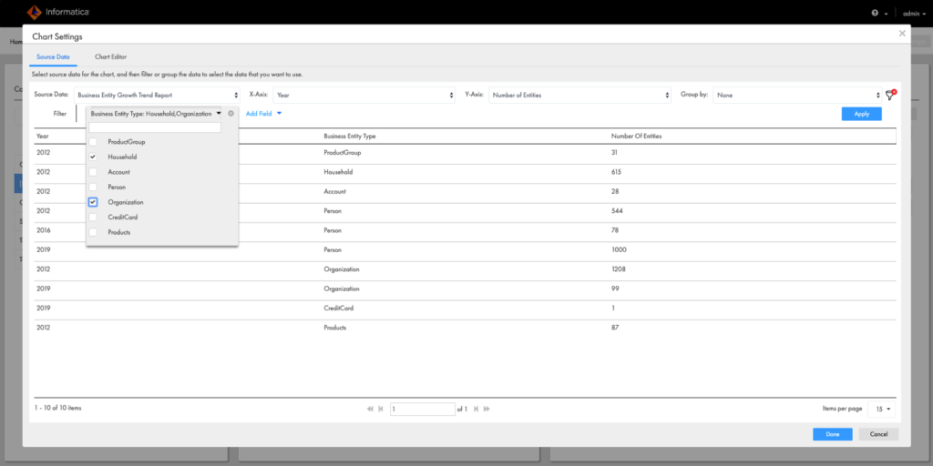Open the help question mark menu
Image resolution: width=933 pixels, height=466 pixels.
(x=876, y=14)
